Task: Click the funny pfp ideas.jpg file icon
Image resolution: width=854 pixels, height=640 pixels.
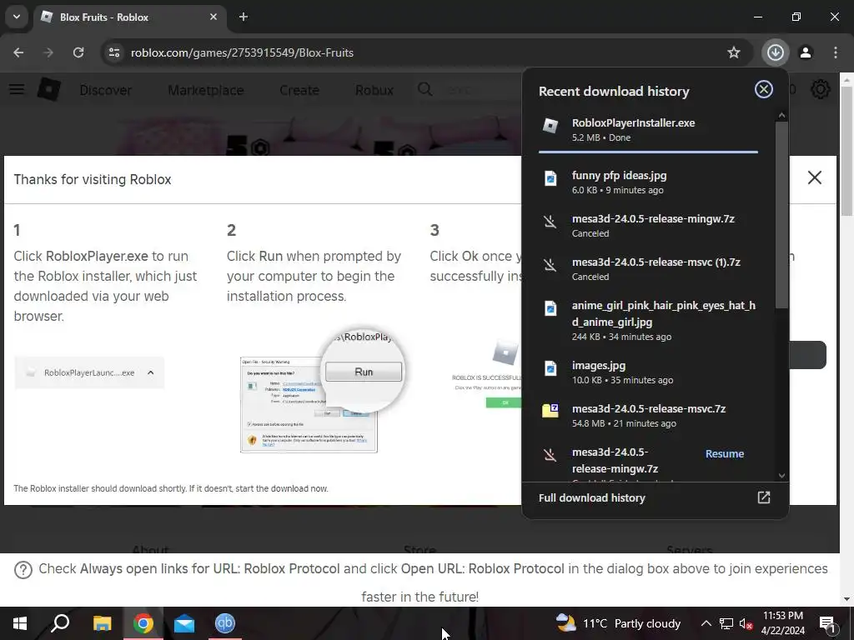Action: pyautogui.click(x=550, y=178)
